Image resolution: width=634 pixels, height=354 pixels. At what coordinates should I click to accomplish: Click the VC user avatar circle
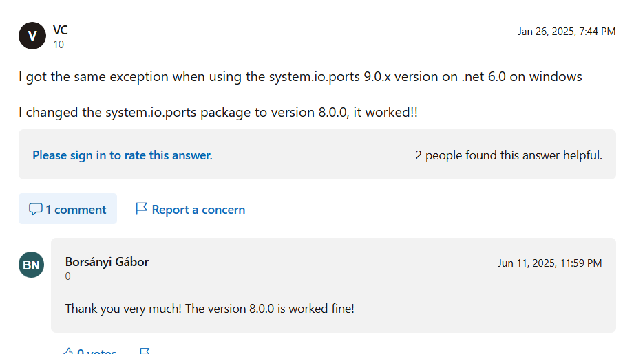click(32, 36)
